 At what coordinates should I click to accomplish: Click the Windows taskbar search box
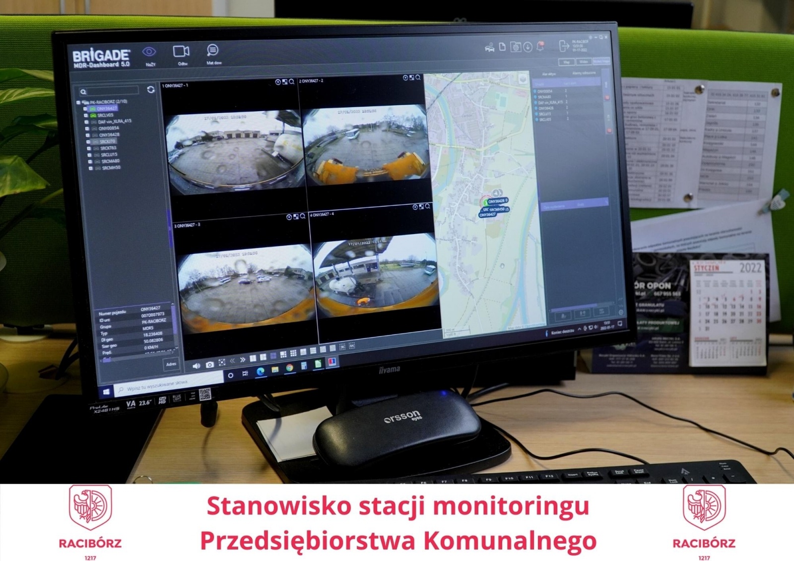169,384
